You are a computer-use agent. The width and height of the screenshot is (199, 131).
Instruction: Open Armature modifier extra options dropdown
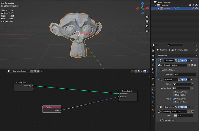188,79
